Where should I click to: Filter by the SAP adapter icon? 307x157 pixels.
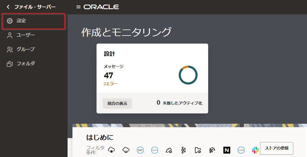(140, 150)
